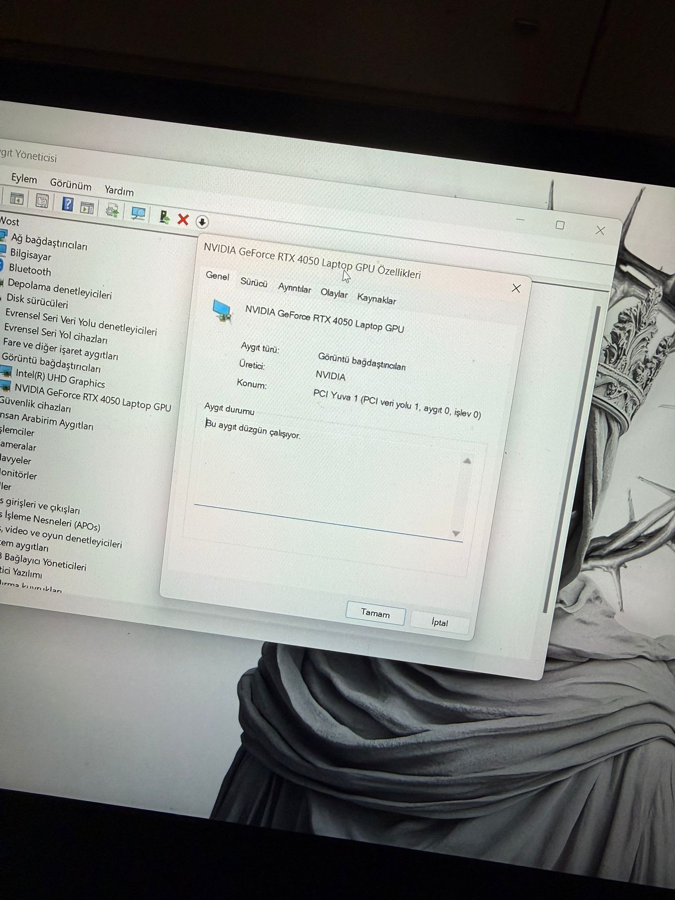Image resolution: width=675 pixels, height=900 pixels.
Task: Close the Aygıt Yöneticisi window
Action: [600, 230]
